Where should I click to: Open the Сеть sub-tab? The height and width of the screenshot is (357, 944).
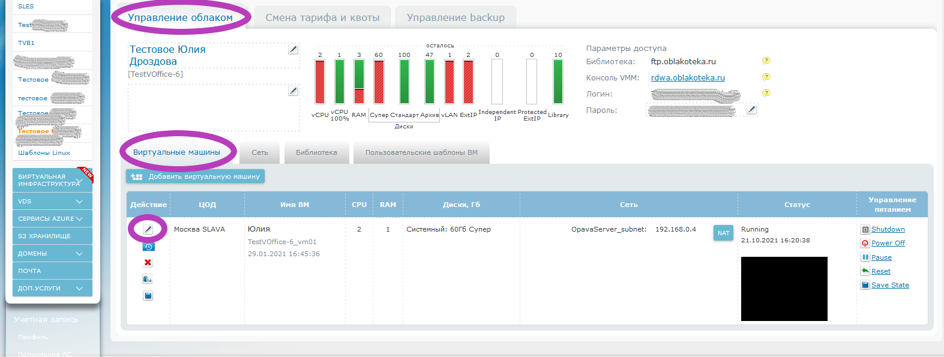click(260, 152)
